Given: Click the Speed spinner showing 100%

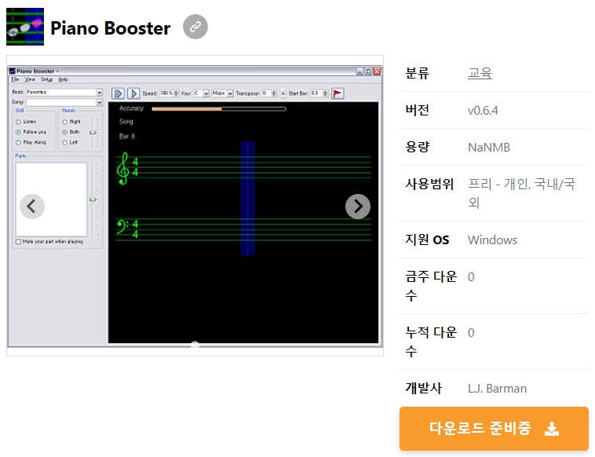Looking at the screenshot, I should pos(170,93).
